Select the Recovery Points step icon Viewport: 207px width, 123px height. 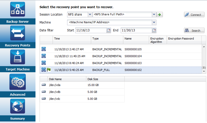(17, 33)
